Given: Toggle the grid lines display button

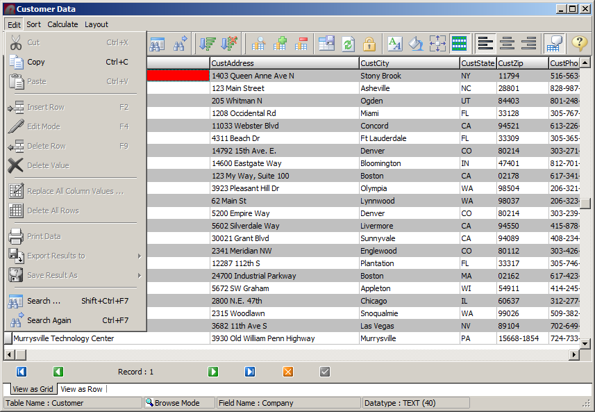Looking at the screenshot, I should click(x=458, y=44).
